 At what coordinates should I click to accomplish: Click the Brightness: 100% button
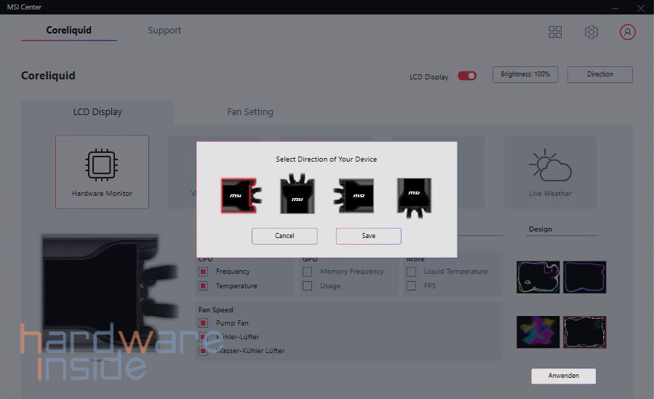pos(525,74)
